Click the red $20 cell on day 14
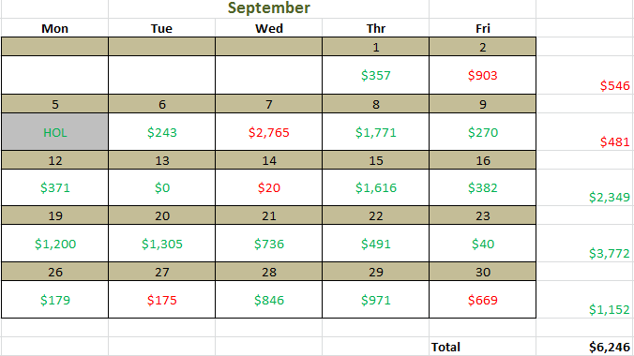Image resolution: width=634 pixels, height=356 pixels. coord(269,187)
